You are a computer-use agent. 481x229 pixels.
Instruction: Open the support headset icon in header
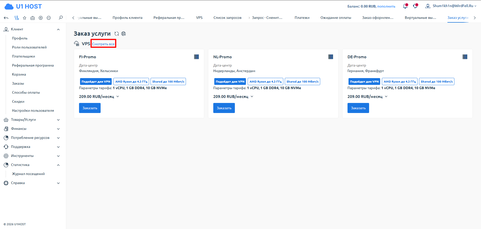click(x=416, y=6)
